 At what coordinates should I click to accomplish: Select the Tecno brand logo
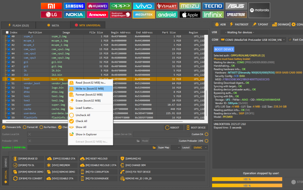(x=213, y=6)
